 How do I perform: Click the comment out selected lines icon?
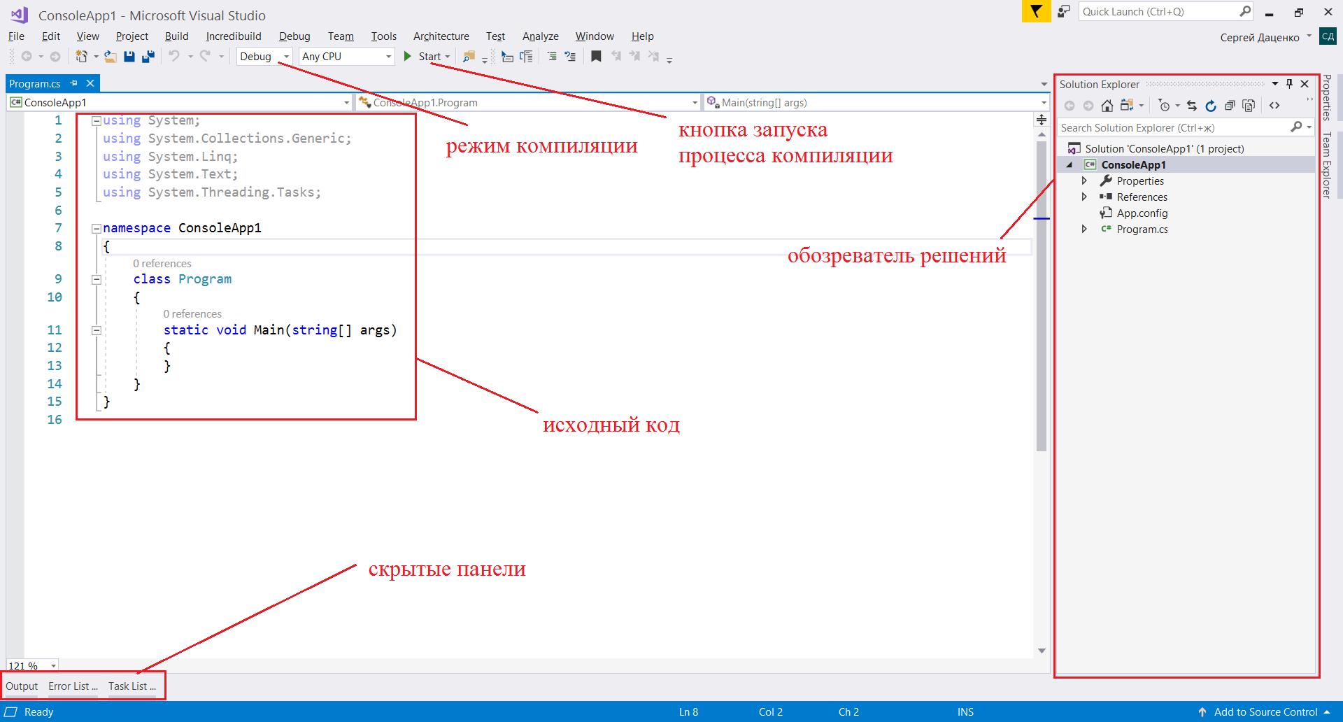point(552,57)
